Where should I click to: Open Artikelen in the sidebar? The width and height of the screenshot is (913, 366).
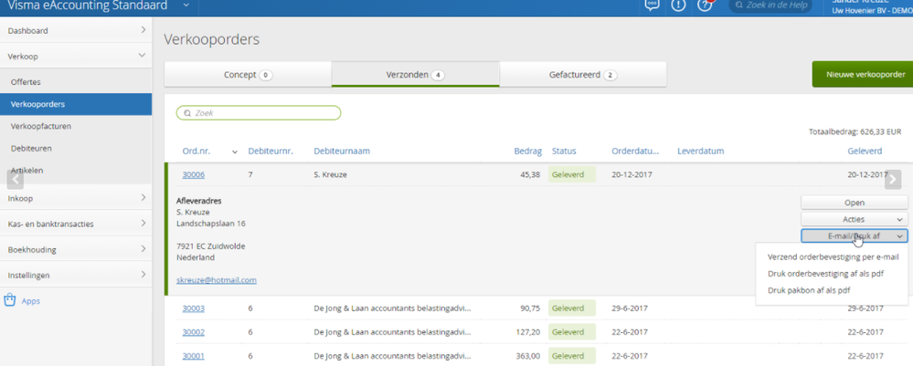[x=76, y=171]
